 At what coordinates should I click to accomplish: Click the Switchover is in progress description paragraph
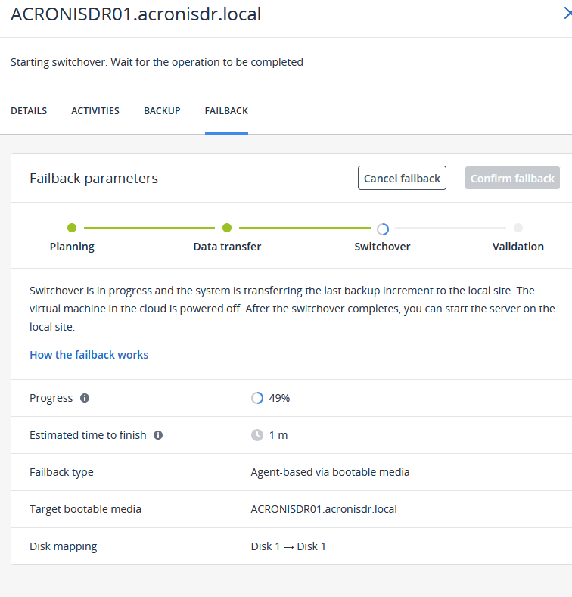(x=292, y=309)
